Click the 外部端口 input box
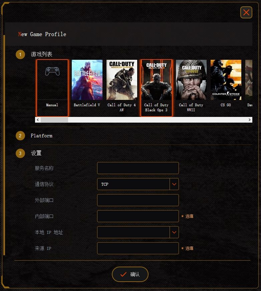The image size is (261, 291). point(138,200)
